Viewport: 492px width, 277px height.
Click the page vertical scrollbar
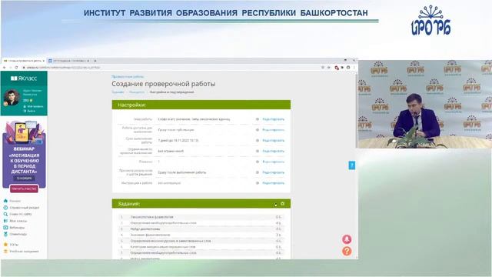356,165
